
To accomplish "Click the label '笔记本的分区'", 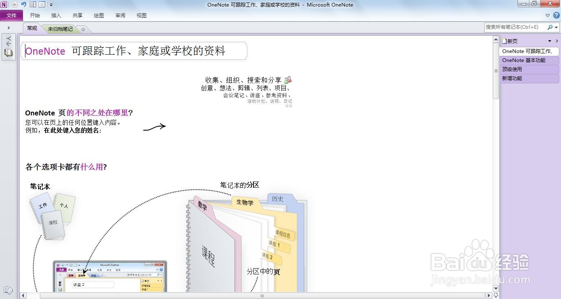I will 240,185.
